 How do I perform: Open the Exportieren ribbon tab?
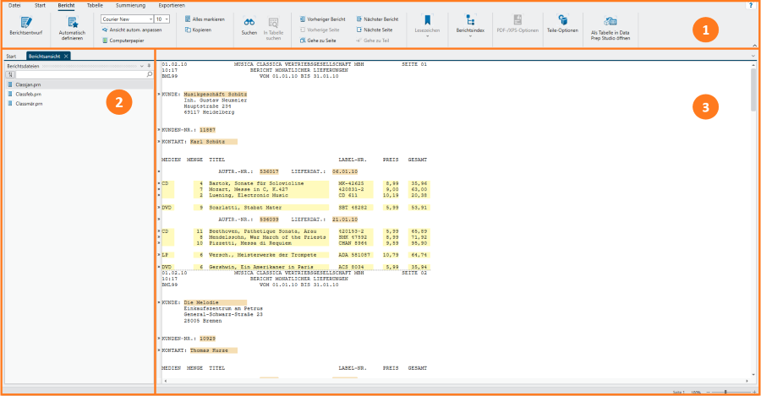coord(172,5)
